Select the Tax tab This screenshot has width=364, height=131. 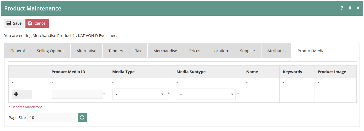(x=138, y=51)
